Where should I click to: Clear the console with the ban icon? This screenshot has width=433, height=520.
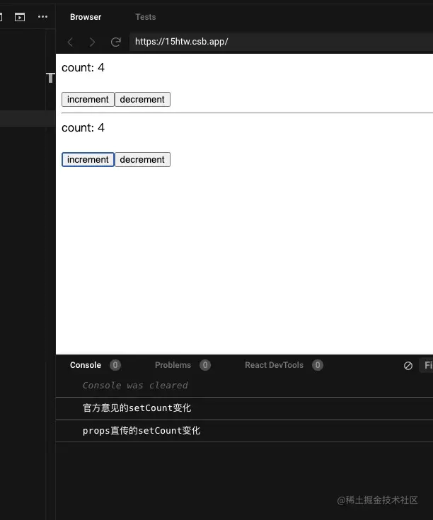tap(408, 366)
